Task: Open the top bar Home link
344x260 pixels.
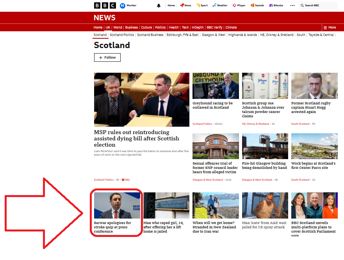Action: pyautogui.click(x=171, y=5)
